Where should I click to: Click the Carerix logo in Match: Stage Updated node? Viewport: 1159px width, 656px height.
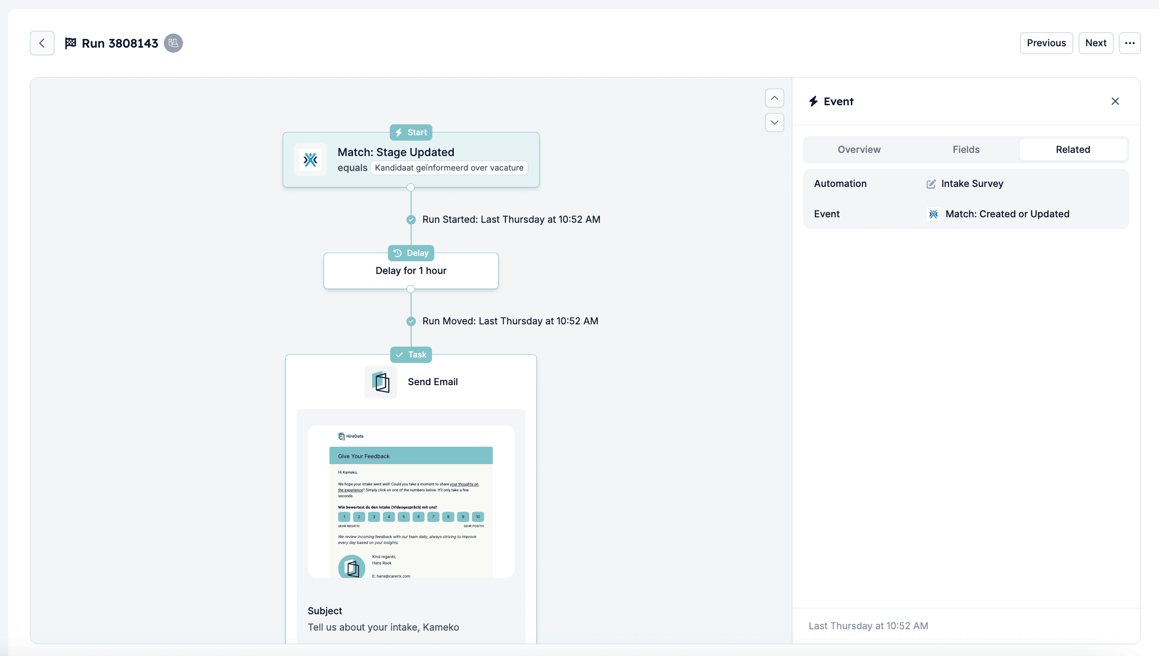pos(310,160)
